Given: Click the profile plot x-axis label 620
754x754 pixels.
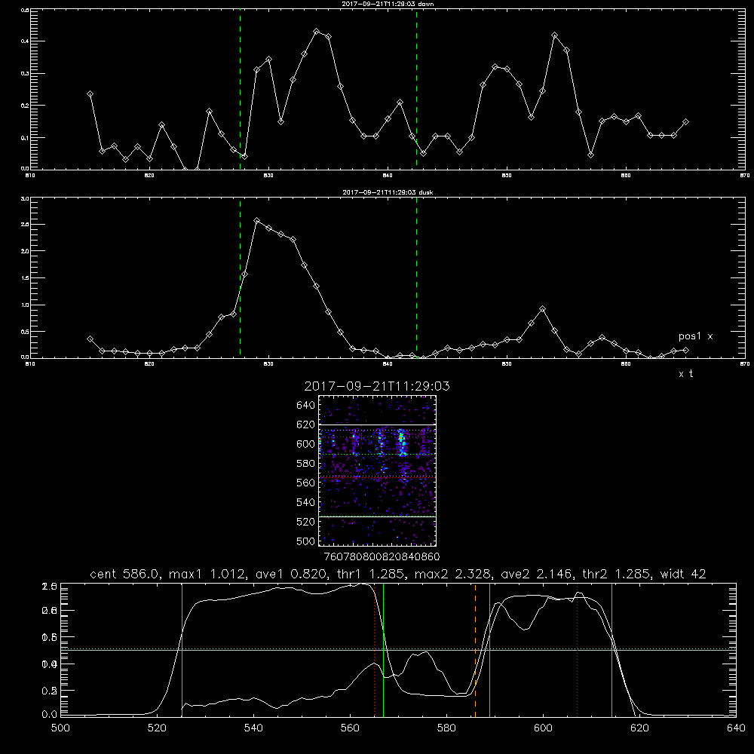Looking at the screenshot, I should [x=640, y=728].
